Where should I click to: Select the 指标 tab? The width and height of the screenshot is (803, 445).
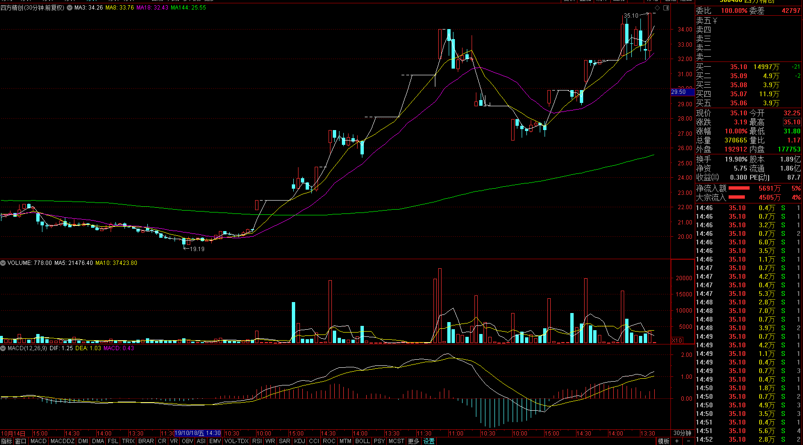tap(6, 441)
